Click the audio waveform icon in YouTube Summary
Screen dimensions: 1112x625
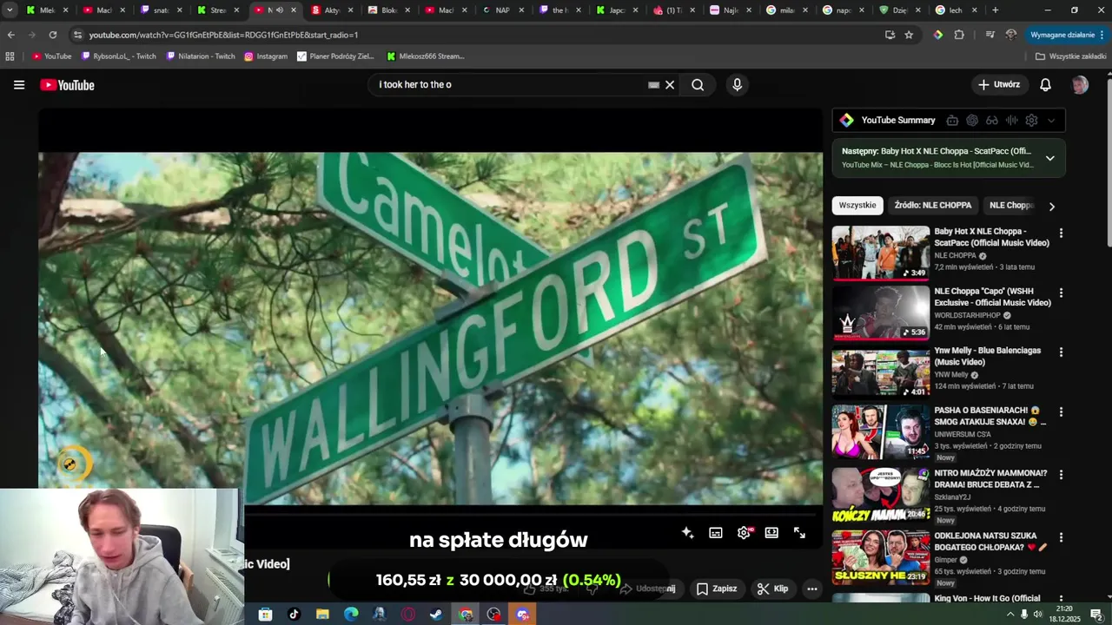pos(1011,121)
